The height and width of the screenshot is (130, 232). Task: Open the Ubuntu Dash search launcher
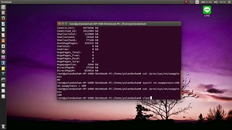[3, 7]
